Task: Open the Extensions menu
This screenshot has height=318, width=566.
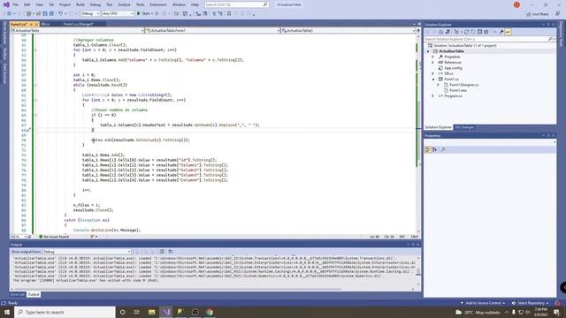Action: click(x=158, y=4)
